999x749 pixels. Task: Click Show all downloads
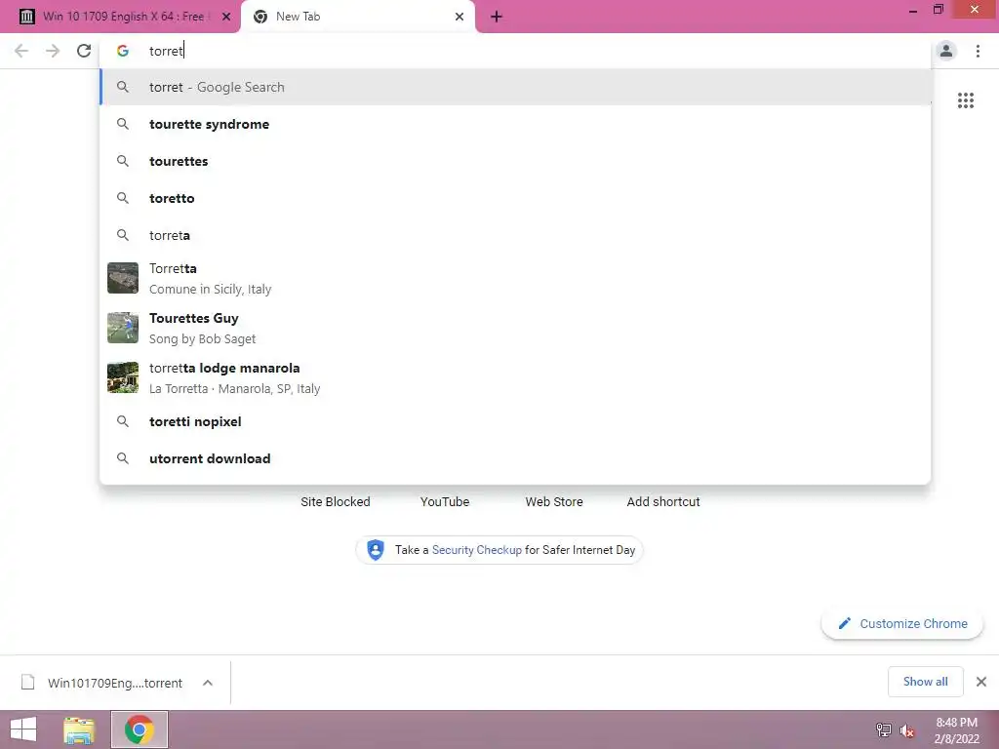[x=925, y=682]
